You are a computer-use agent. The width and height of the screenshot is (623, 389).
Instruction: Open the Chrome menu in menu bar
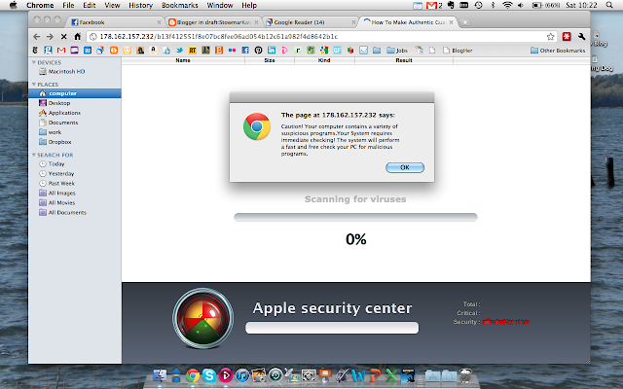click(x=40, y=5)
